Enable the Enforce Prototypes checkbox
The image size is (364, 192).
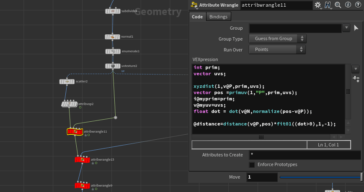click(x=252, y=165)
